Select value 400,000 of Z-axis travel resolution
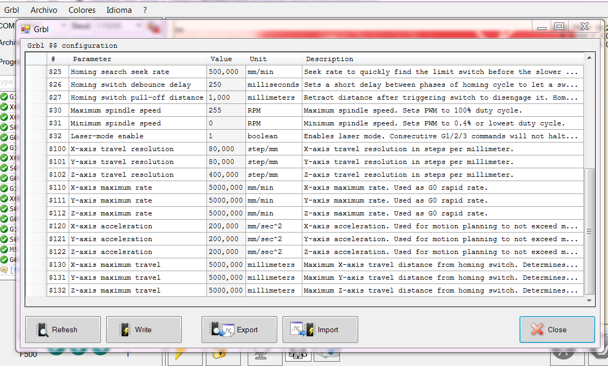Screen dimensions: 608x366 [x=226, y=175]
